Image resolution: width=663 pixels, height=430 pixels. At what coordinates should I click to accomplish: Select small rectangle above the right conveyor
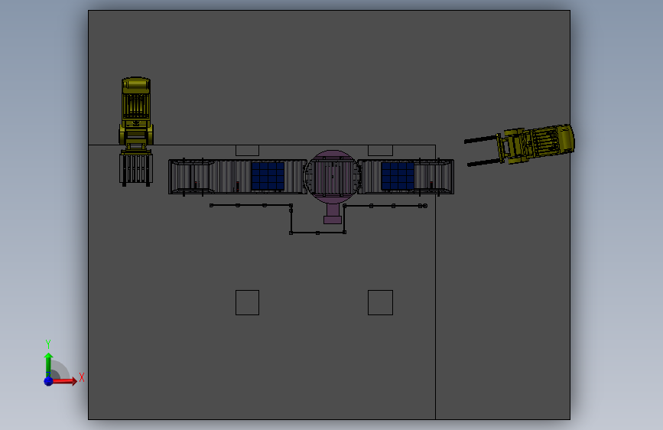[x=380, y=150]
